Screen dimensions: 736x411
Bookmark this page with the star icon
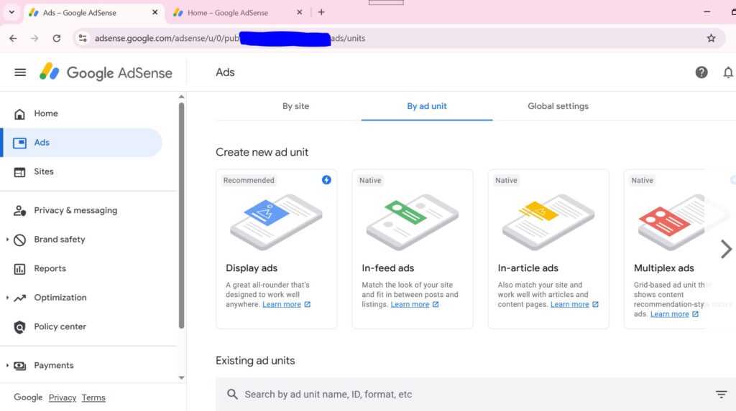click(711, 39)
